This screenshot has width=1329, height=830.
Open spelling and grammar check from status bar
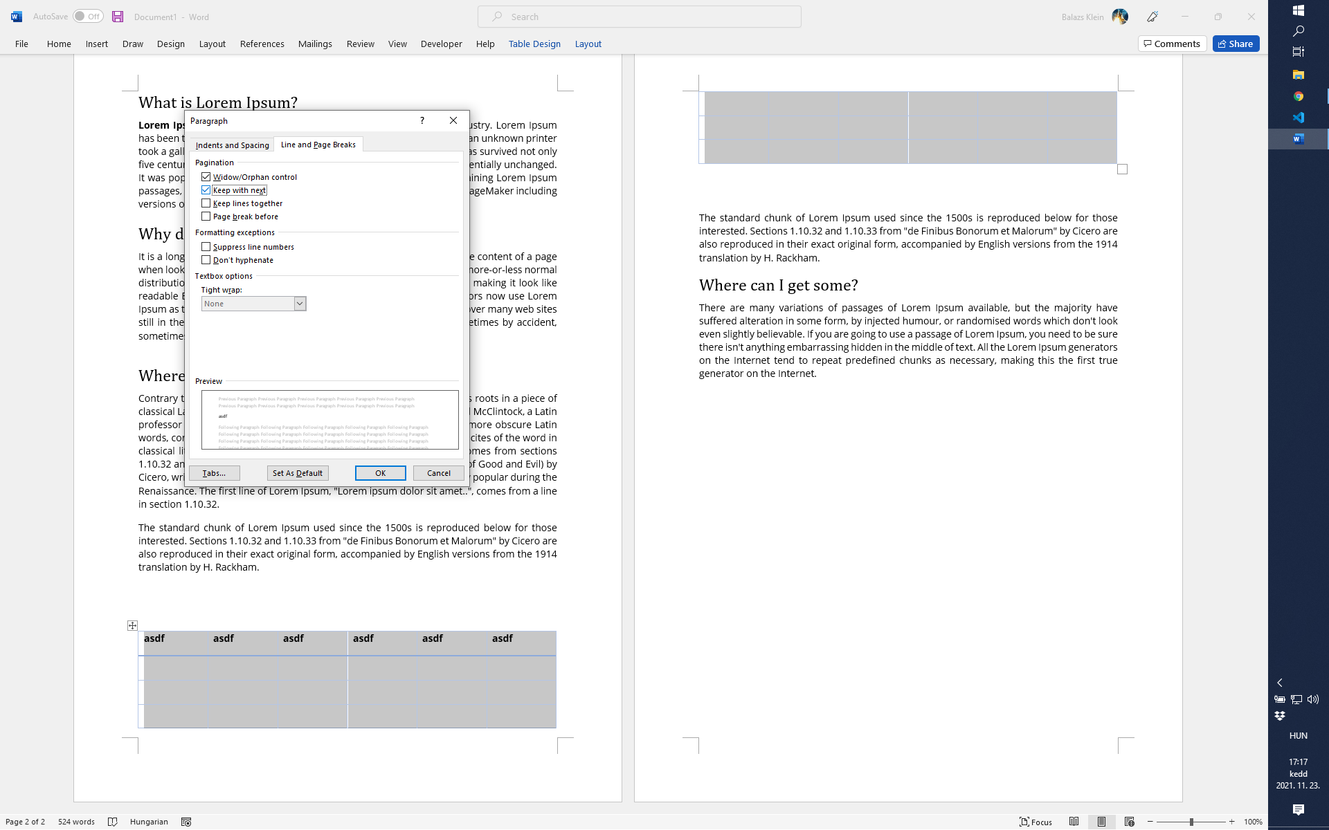[x=113, y=822]
